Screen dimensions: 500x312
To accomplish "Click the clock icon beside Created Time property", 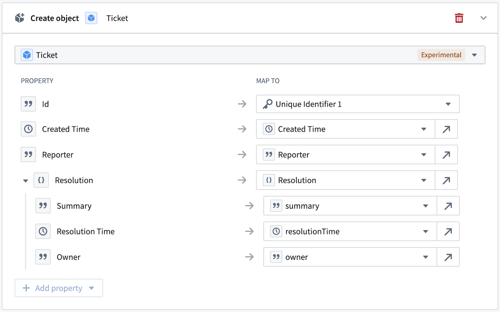I will pyautogui.click(x=28, y=129).
